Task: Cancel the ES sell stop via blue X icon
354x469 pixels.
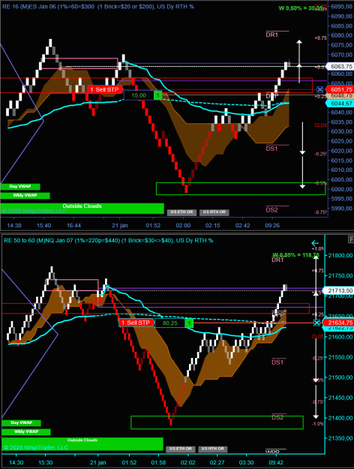Action: (320, 89)
